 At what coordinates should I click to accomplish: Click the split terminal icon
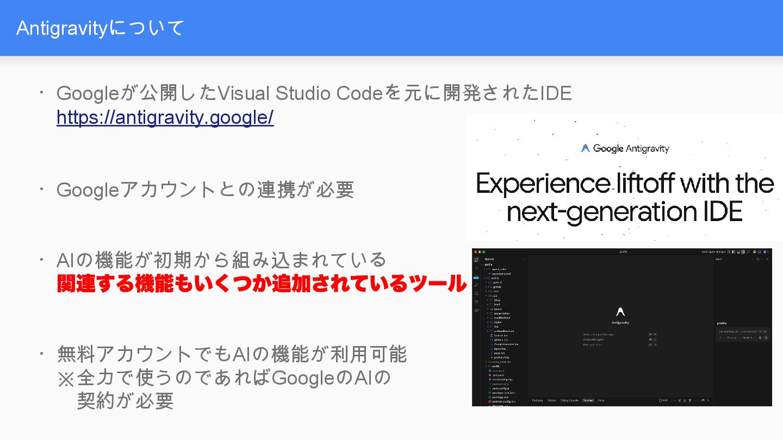click(685, 400)
